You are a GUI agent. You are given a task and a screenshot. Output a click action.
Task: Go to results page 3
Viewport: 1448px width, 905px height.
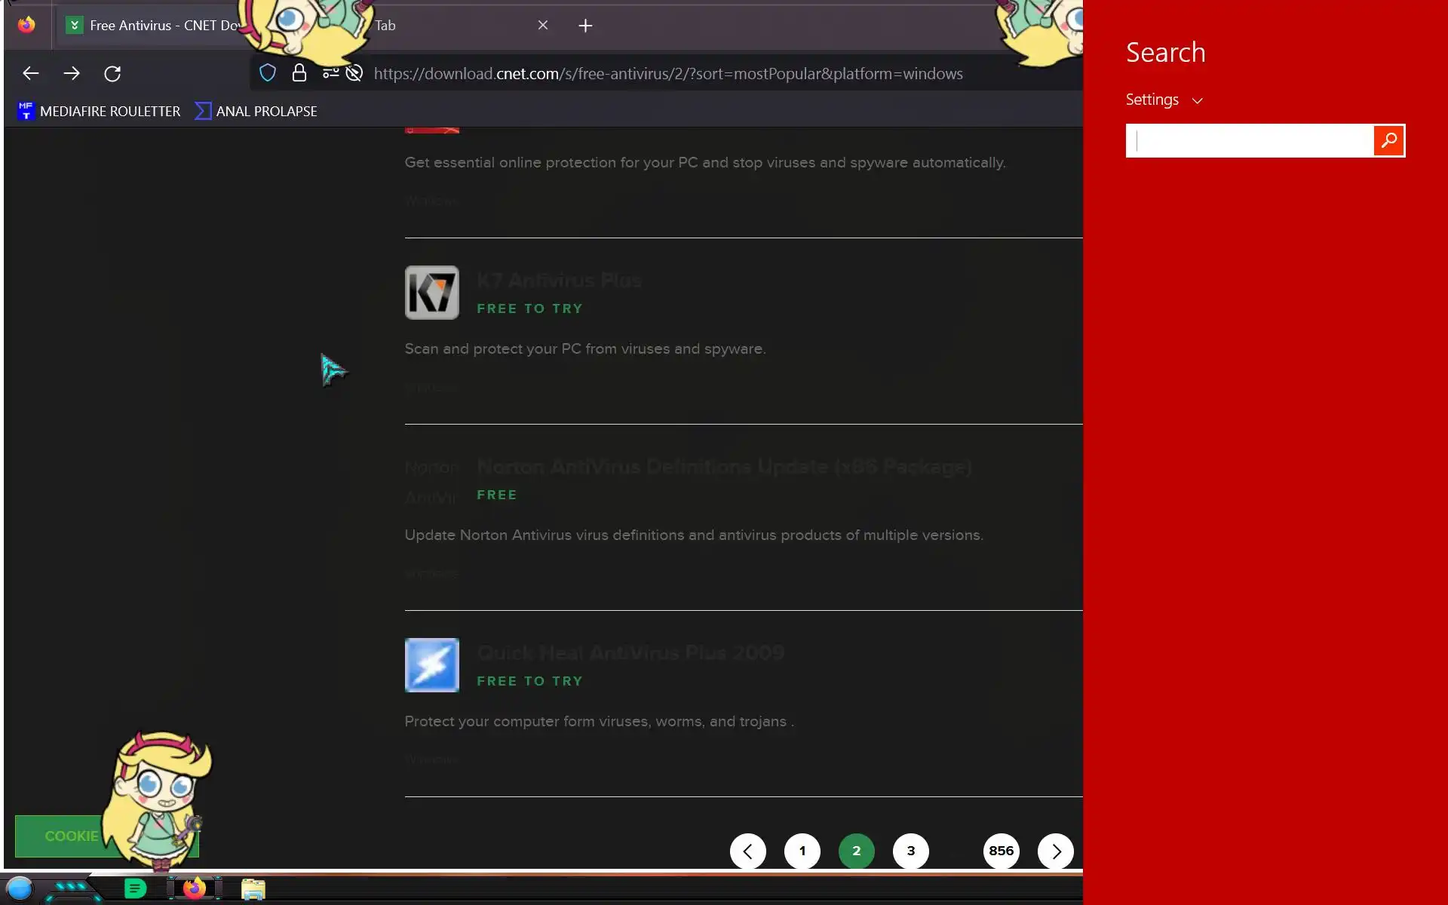[911, 851]
